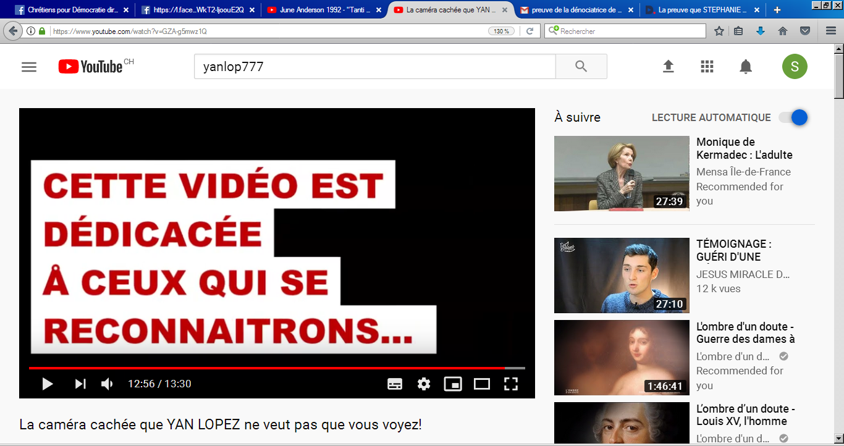Open the player settings gear
The height and width of the screenshot is (446, 844).
[424, 384]
